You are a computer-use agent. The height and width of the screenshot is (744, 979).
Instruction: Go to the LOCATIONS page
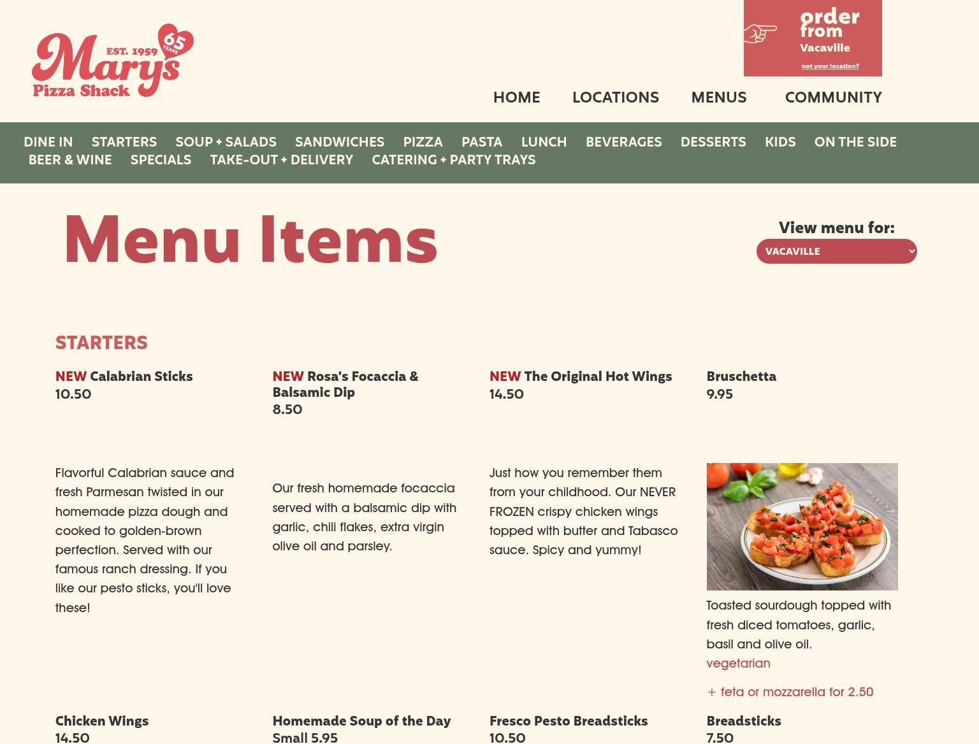616,97
